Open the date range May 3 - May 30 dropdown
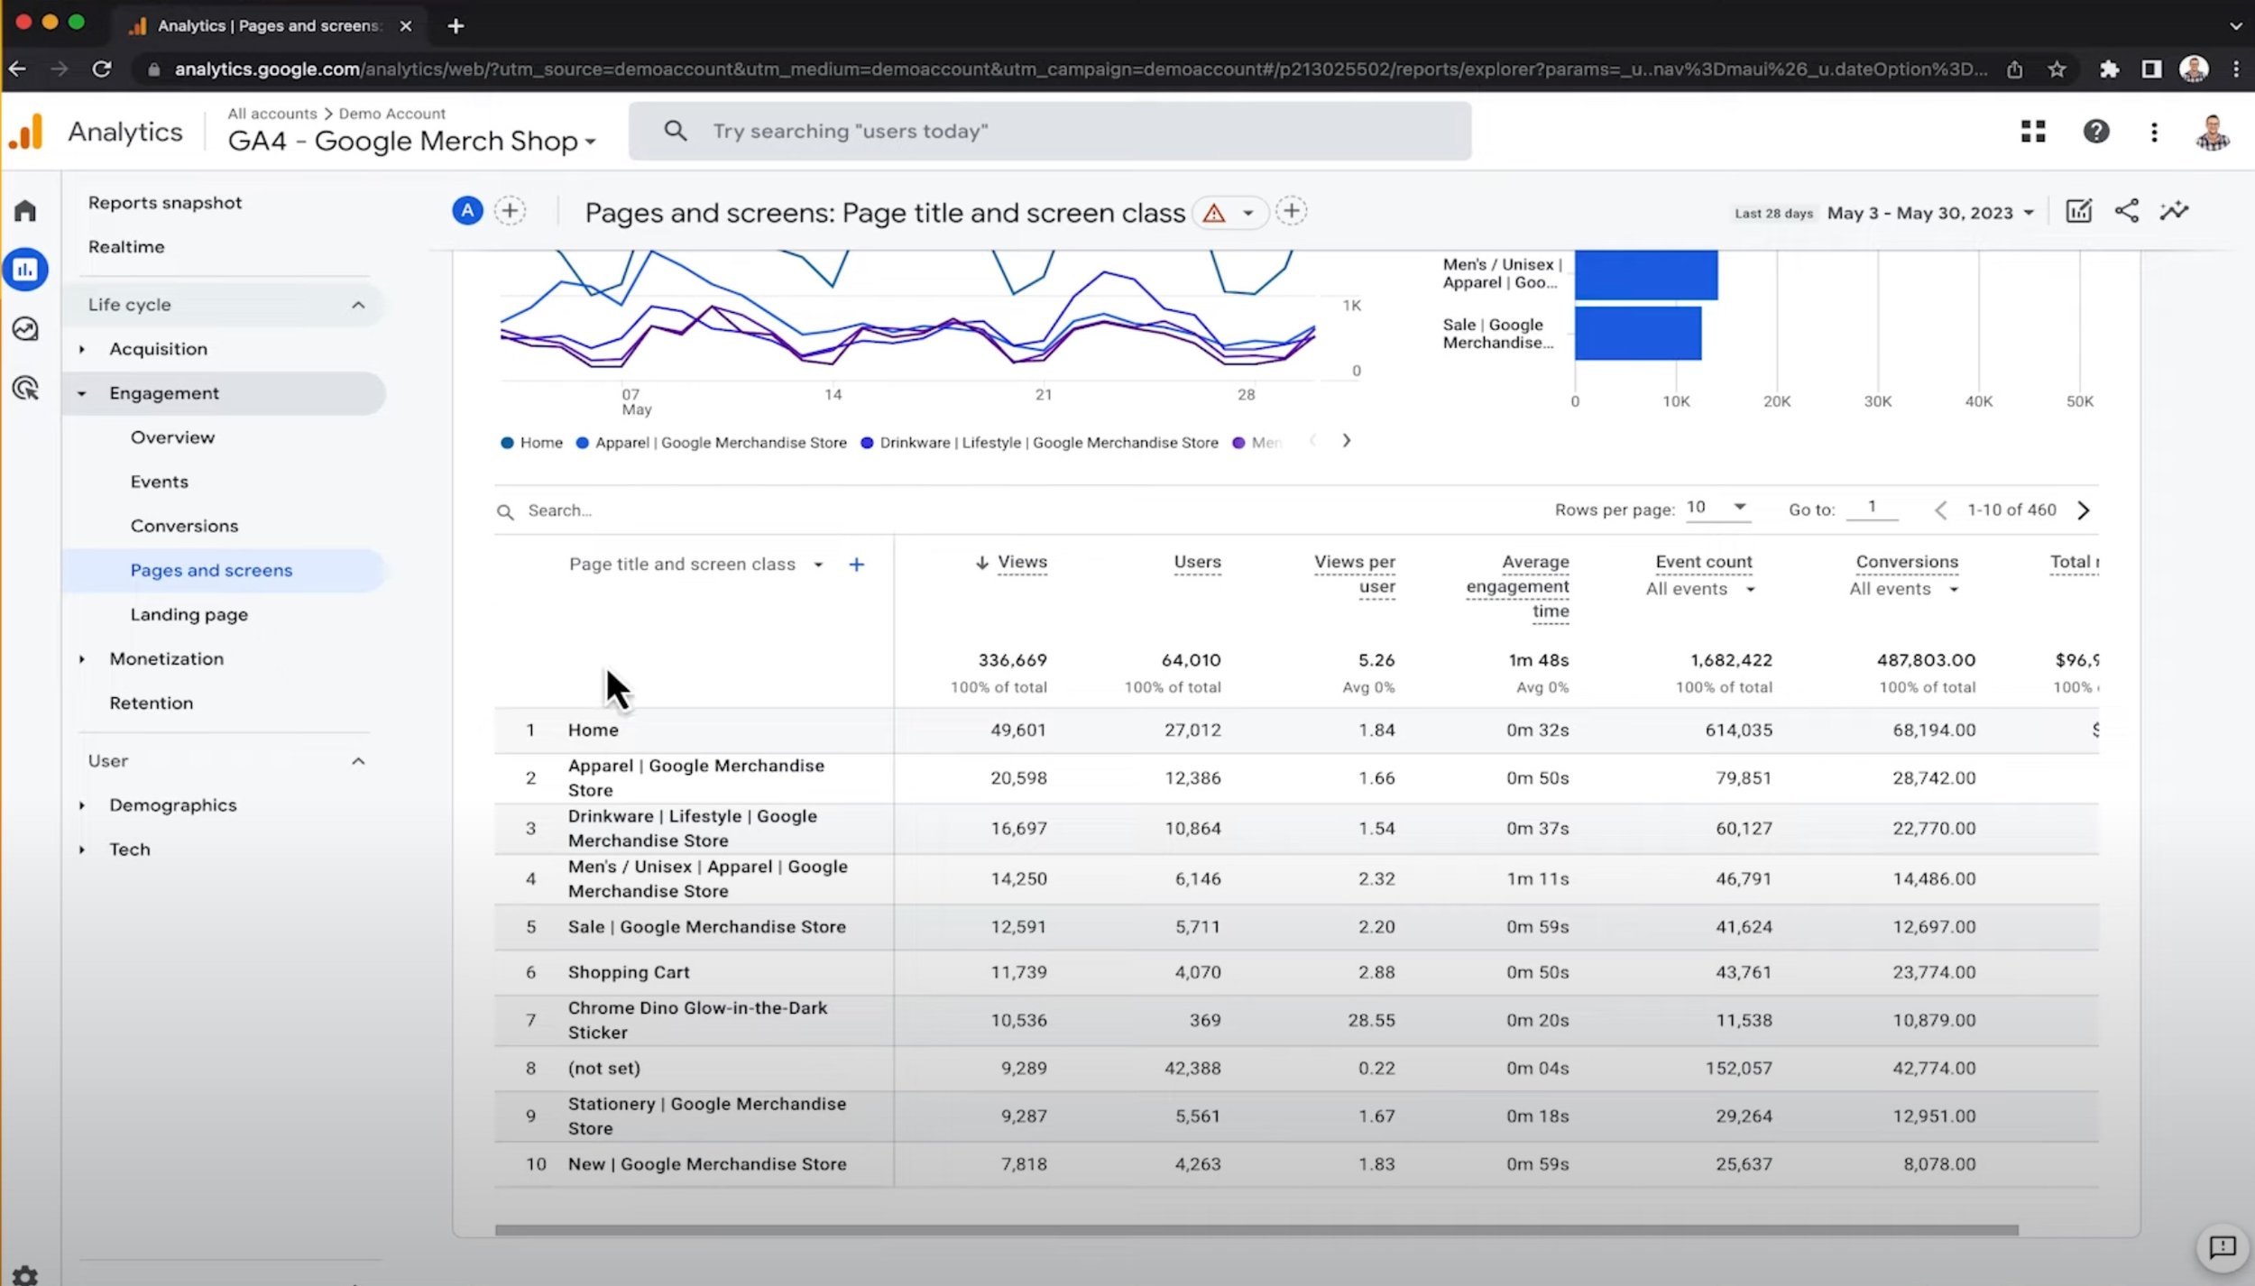The width and height of the screenshot is (2255, 1286). 1930,213
